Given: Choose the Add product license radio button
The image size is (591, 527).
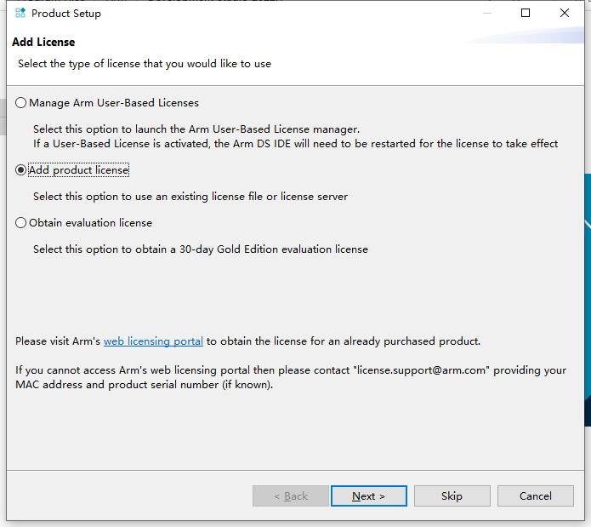Looking at the screenshot, I should (21, 170).
